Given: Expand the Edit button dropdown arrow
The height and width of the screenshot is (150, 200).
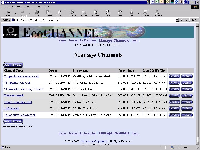Looking at the screenshot, I should (x=138, y=14).
